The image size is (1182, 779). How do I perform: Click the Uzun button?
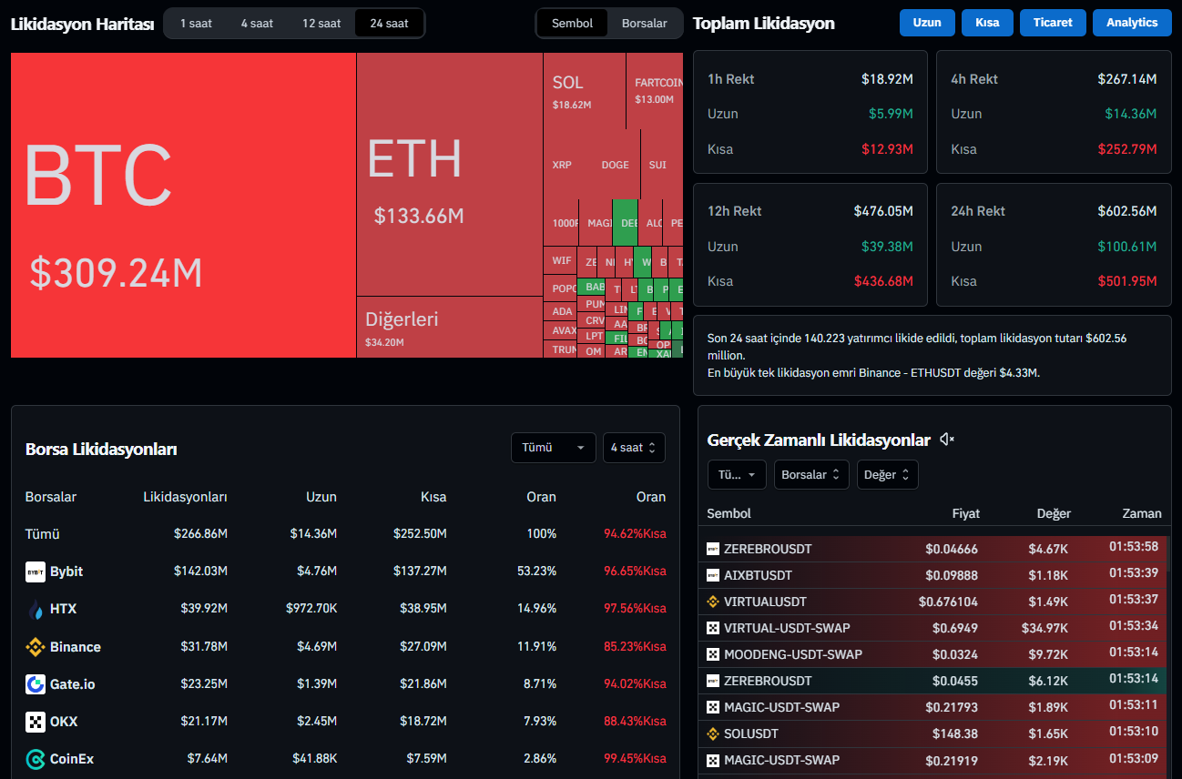(x=927, y=23)
